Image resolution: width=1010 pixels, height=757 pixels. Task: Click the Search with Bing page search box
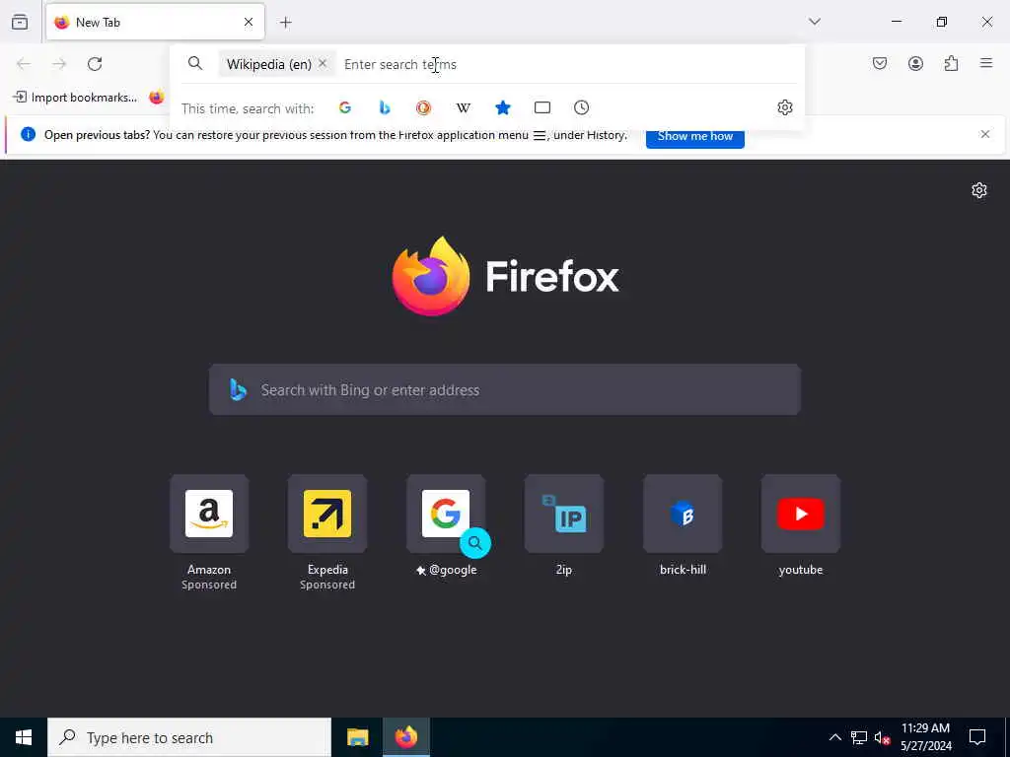pyautogui.click(x=505, y=389)
